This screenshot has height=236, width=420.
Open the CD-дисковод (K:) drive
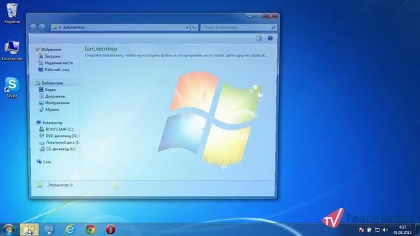pos(60,149)
